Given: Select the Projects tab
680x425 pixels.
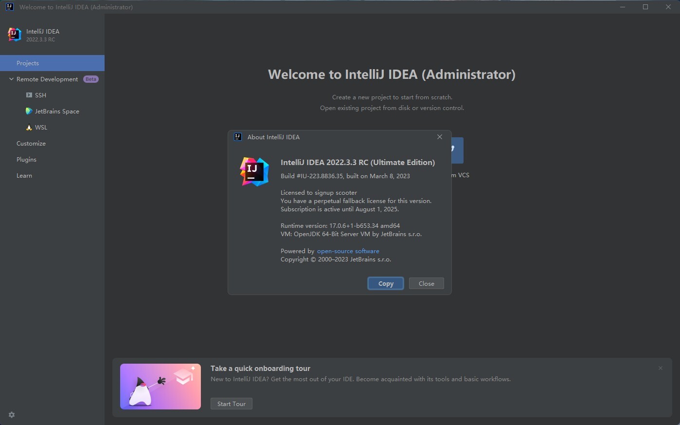Looking at the screenshot, I should (52, 63).
